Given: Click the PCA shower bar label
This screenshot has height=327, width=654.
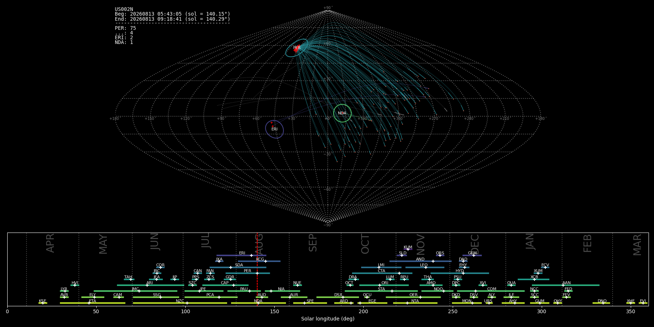Looking at the screenshot, I should coord(210,295).
